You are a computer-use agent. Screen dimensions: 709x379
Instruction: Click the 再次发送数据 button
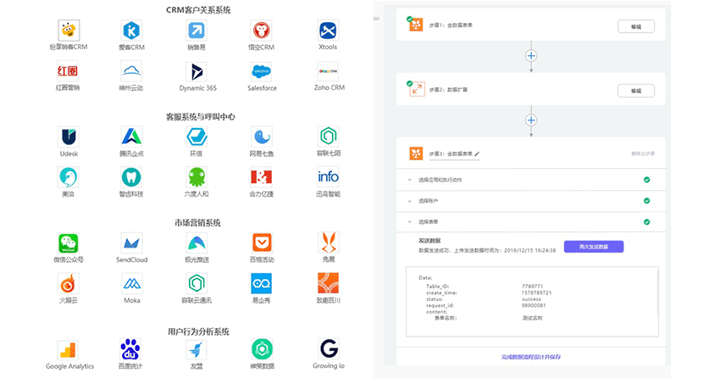(x=594, y=247)
